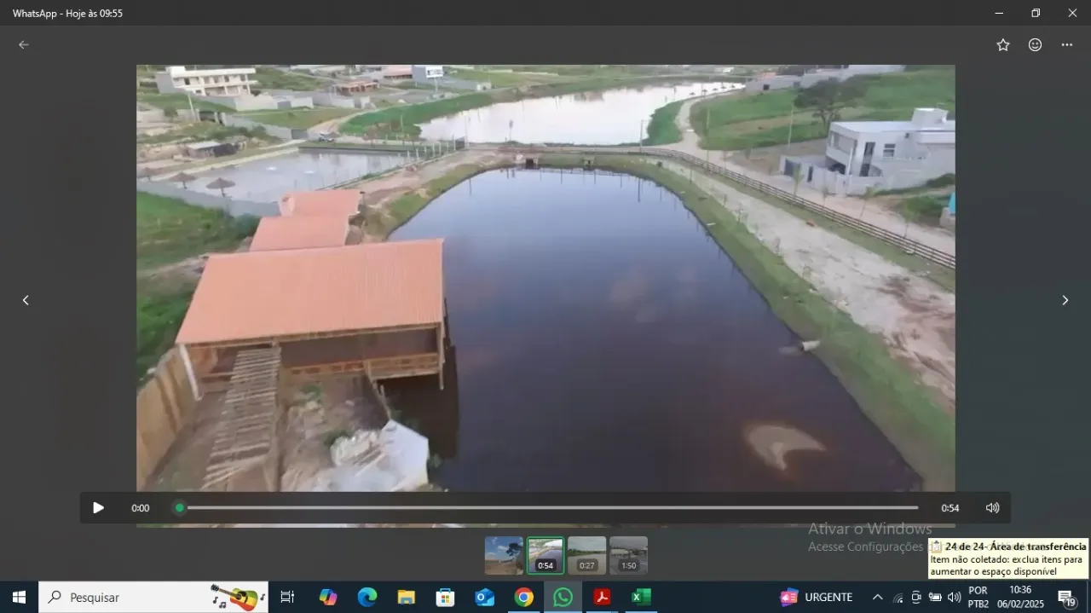The image size is (1091, 613).
Task: Go back using the top-left arrow
Action: coord(24,45)
